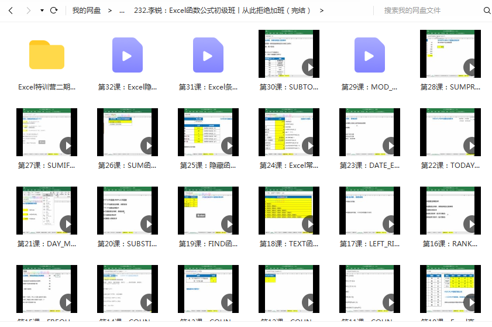Click the 232.李锐 Excel函数公式初级班 breadcrumb

(x=222, y=11)
